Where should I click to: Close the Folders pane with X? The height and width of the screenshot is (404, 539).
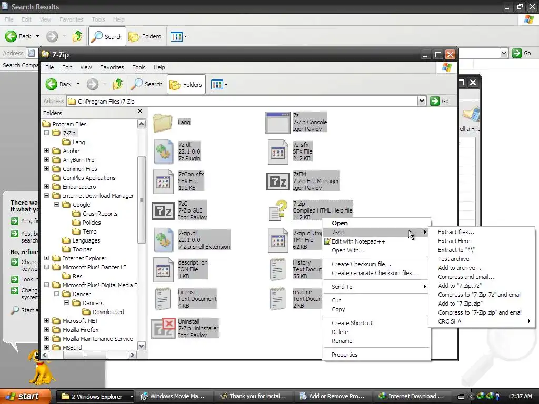(140, 112)
